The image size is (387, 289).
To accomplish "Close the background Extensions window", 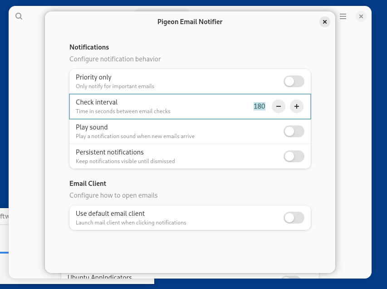I will pos(361,16).
